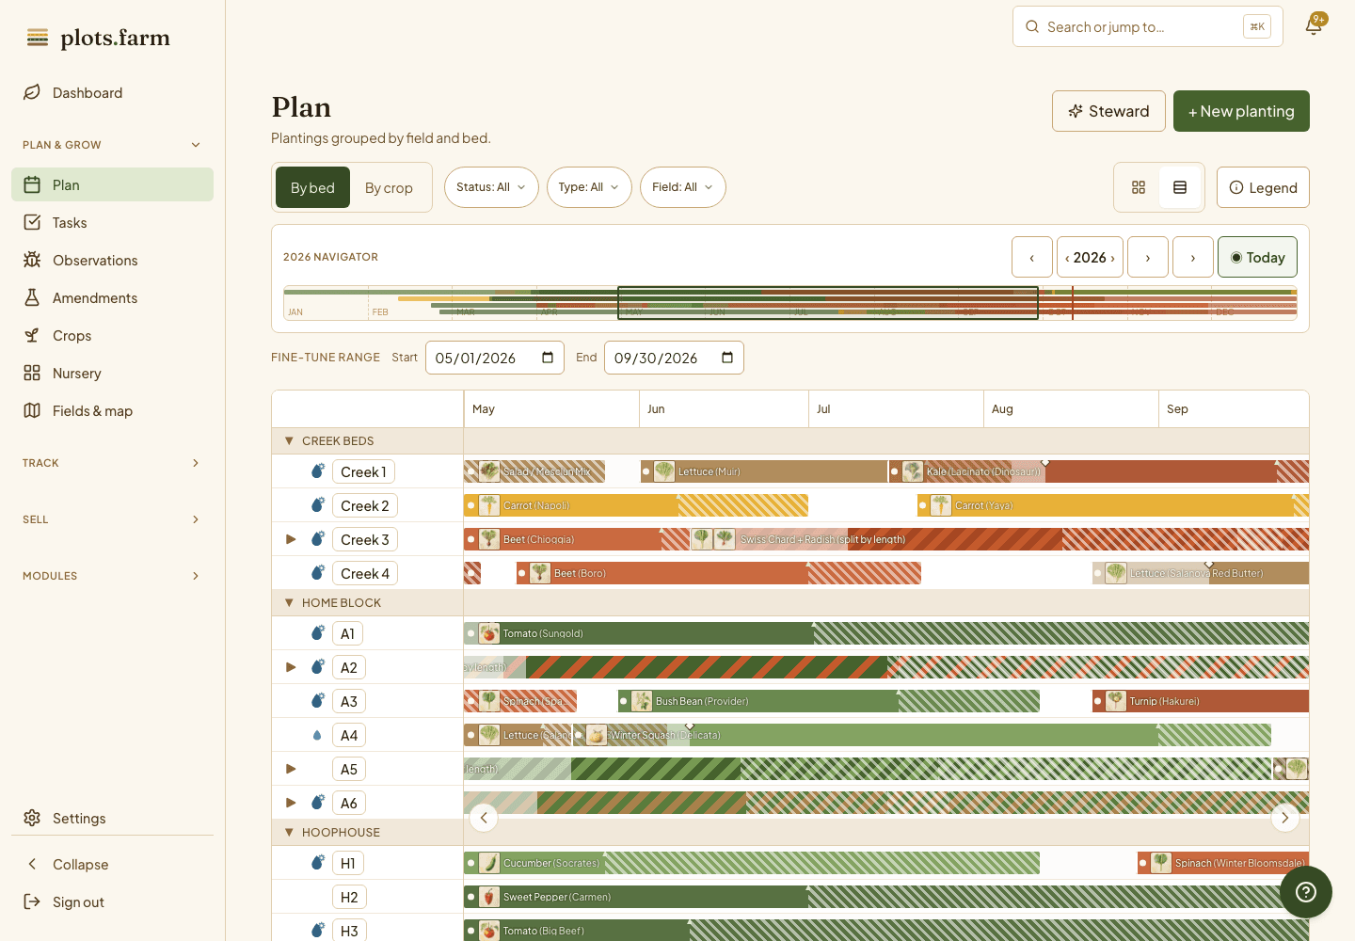
Task: Select the By bed grouping
Action: click(312, 187)
